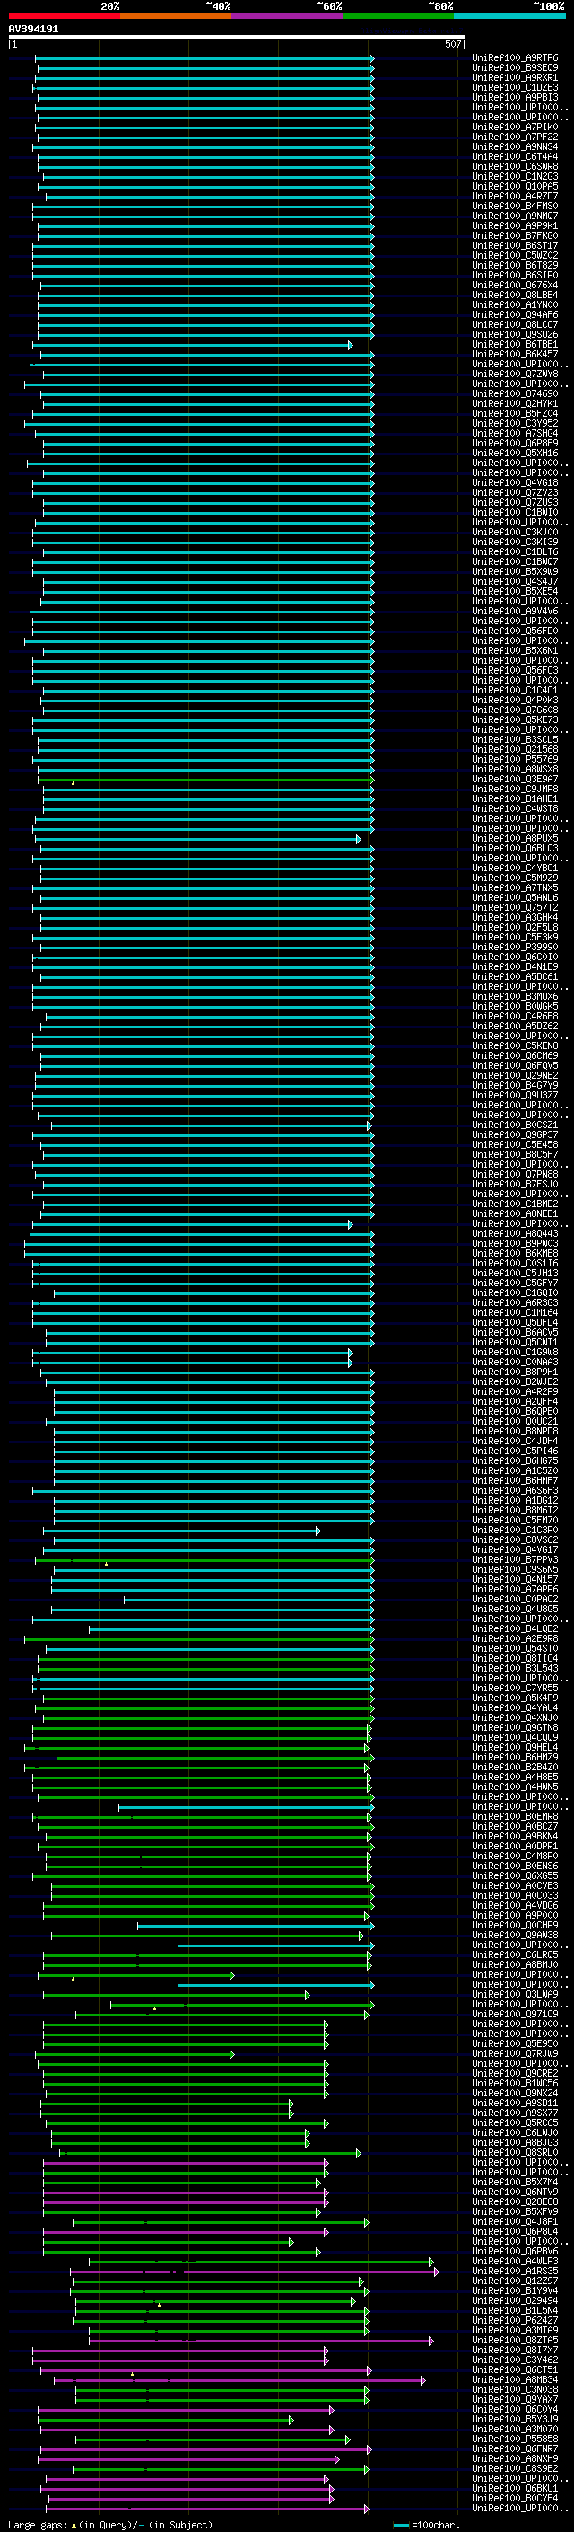Open hit UniRef100_A9RXR1
574x2532 pixels.
click(x=515, y=77)
